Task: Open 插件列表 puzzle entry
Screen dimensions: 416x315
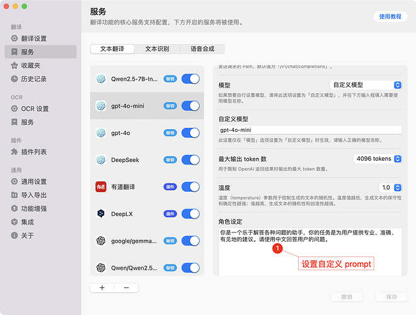Action: [x=29, y=152]
